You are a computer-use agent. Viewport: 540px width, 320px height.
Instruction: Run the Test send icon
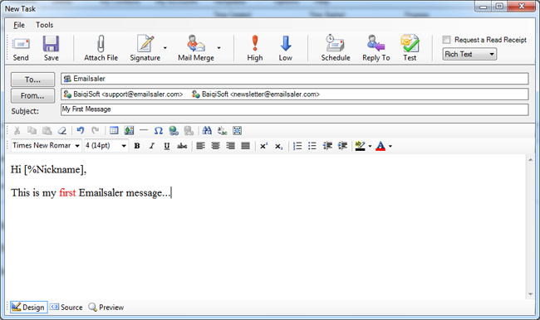click(410, 44)
